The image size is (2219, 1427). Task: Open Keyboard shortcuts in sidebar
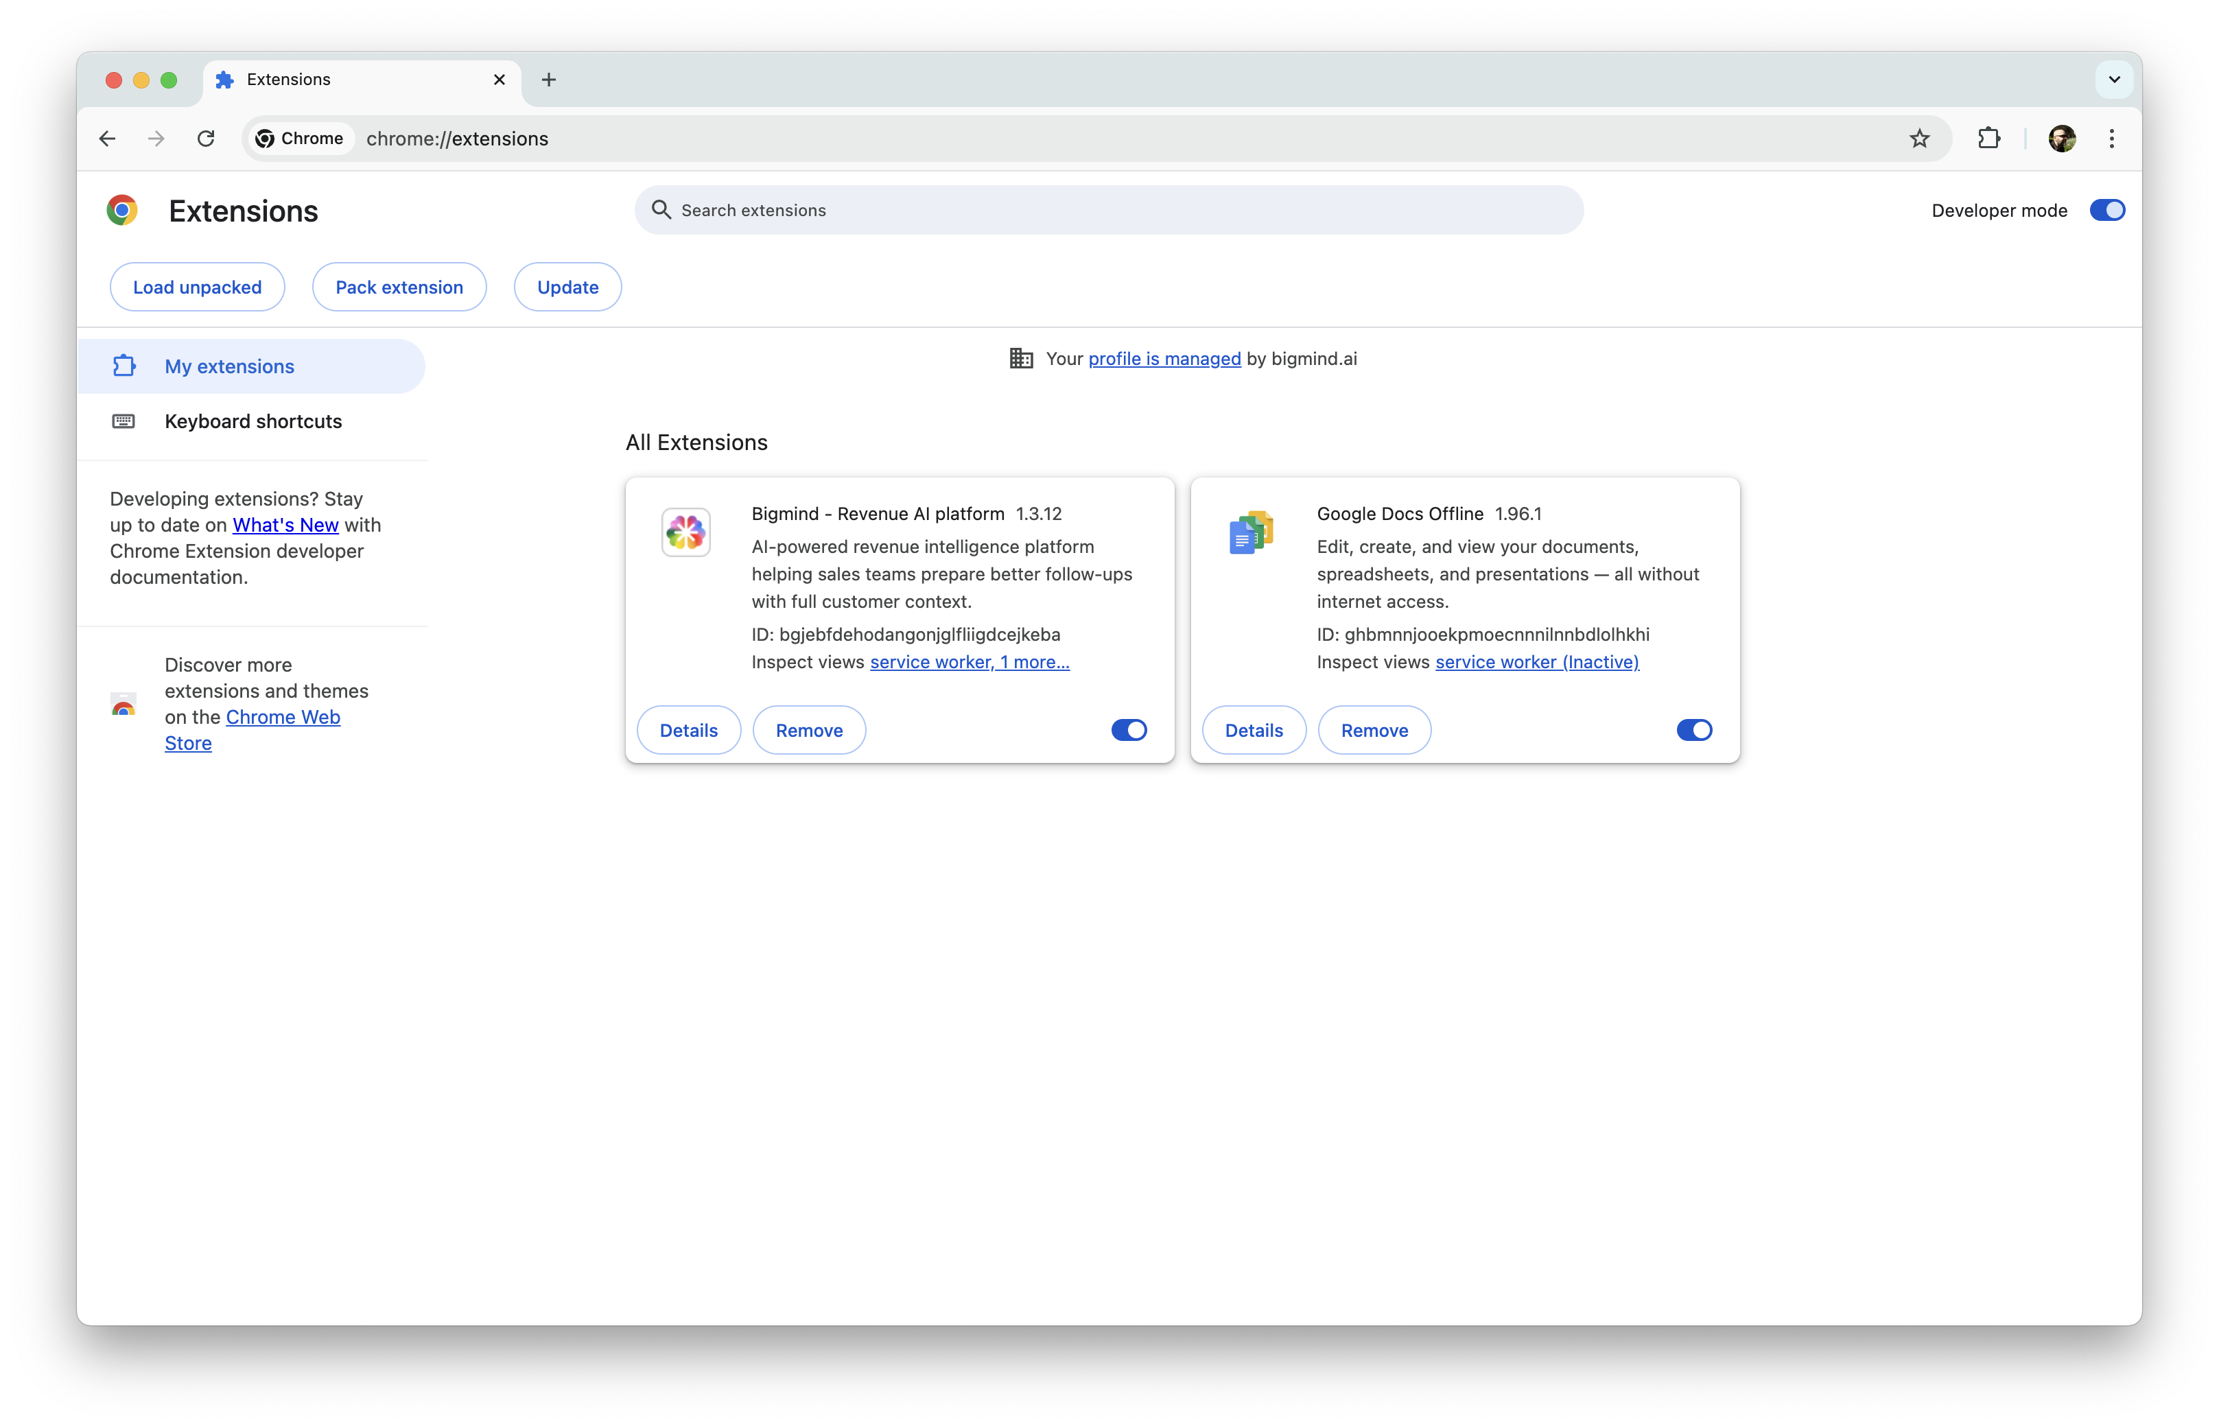tap(251, 422)
